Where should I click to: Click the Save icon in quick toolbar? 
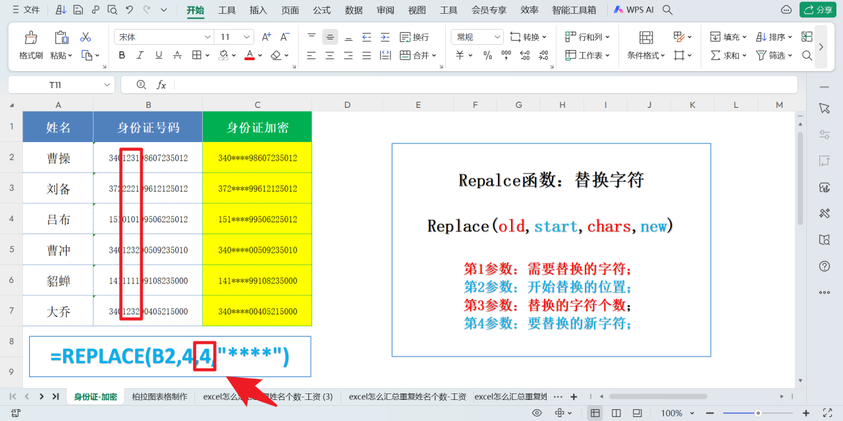click(78, 10)
